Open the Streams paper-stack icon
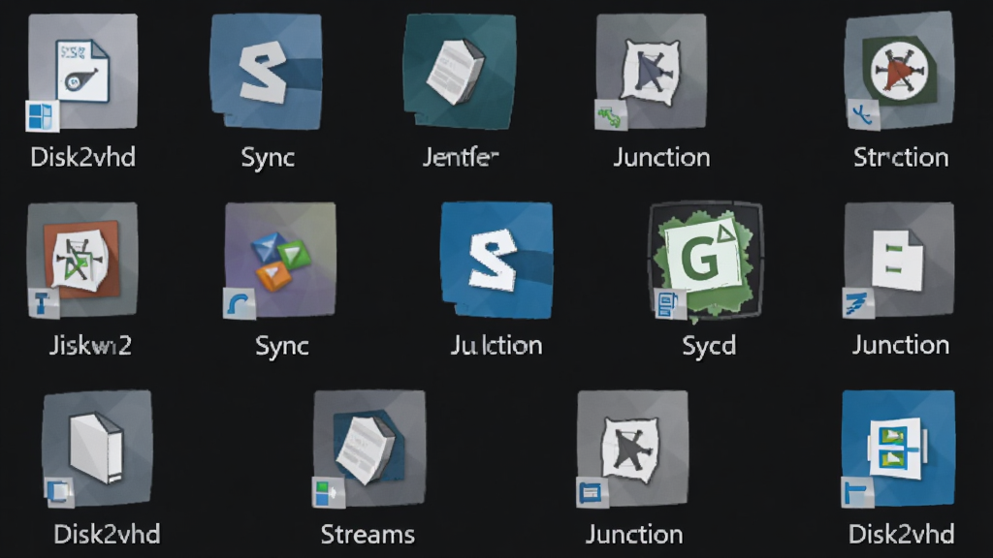The height and width of the screenshot is (558, 993). coord(369,448)
